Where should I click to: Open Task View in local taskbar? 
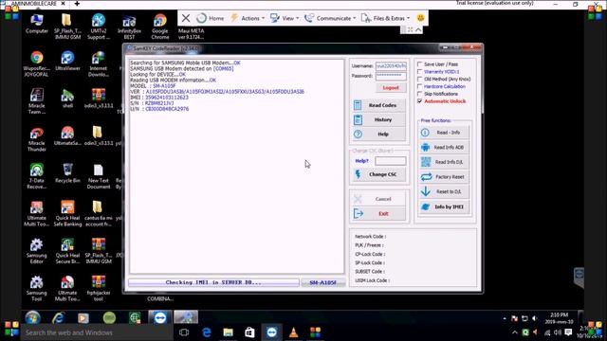click(x=184, y=332)
